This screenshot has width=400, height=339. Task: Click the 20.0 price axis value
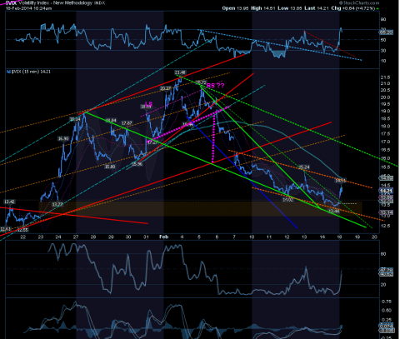tap(386, 97)
